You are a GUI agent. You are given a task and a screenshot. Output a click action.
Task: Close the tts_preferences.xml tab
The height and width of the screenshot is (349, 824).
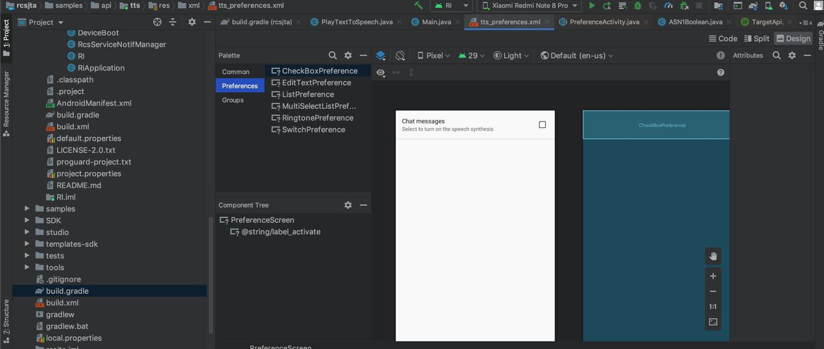coord(547,22)
